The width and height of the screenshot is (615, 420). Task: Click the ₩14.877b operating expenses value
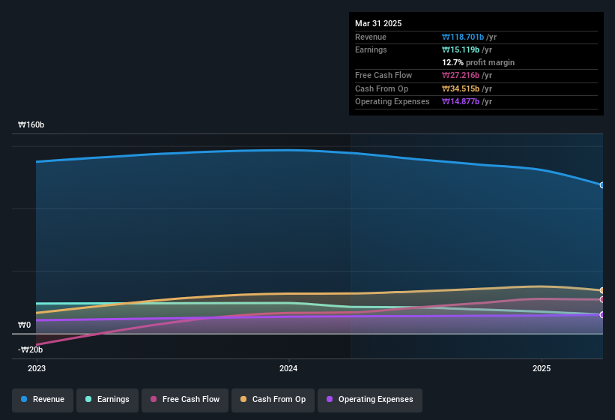[461, 102]
